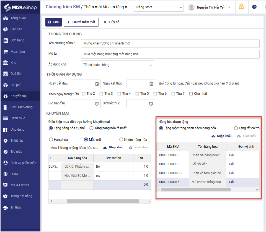266x232 pixels.
Task: Click the MISA eShop logo
Action: (x=20, y=7)
